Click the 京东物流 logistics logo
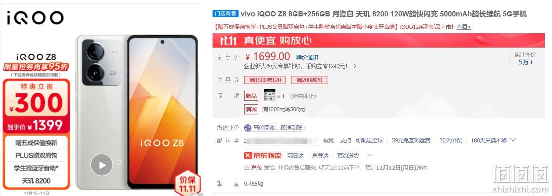 [x=263, y=156]
